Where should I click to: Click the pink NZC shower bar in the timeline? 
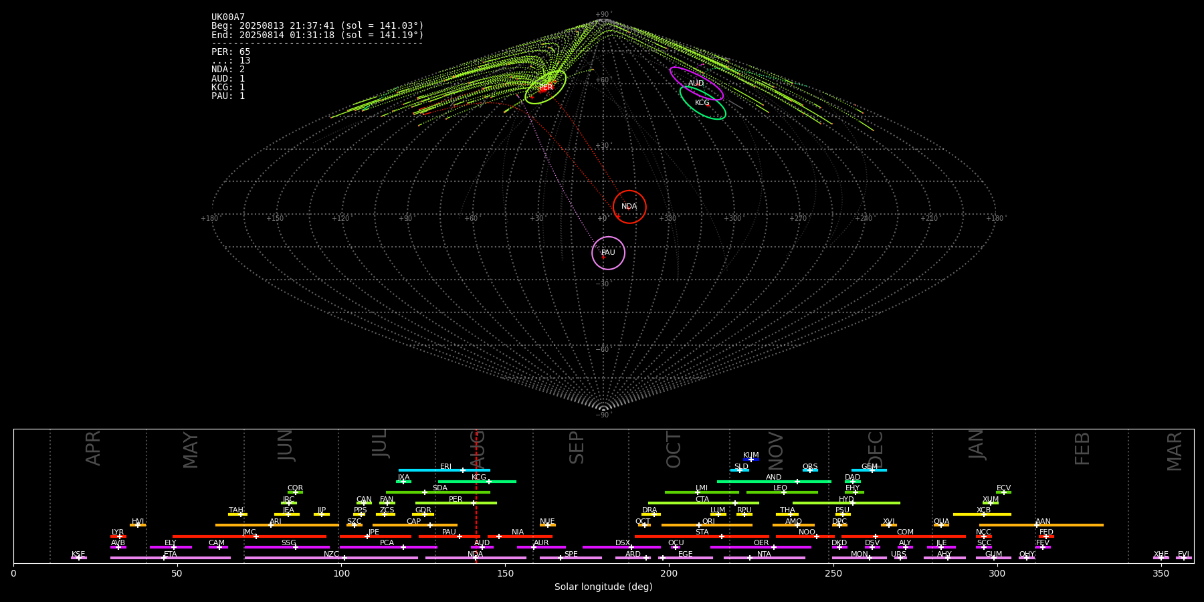point(331,558)
